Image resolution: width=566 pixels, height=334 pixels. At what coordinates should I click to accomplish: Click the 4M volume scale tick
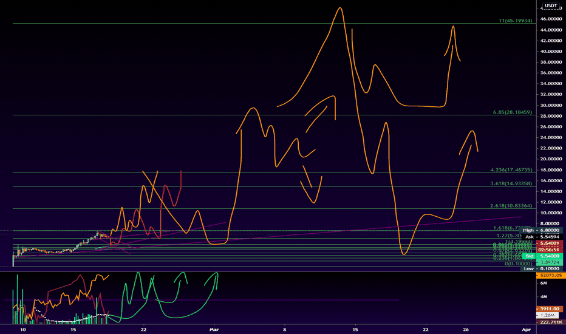click(x=544, y=297)
